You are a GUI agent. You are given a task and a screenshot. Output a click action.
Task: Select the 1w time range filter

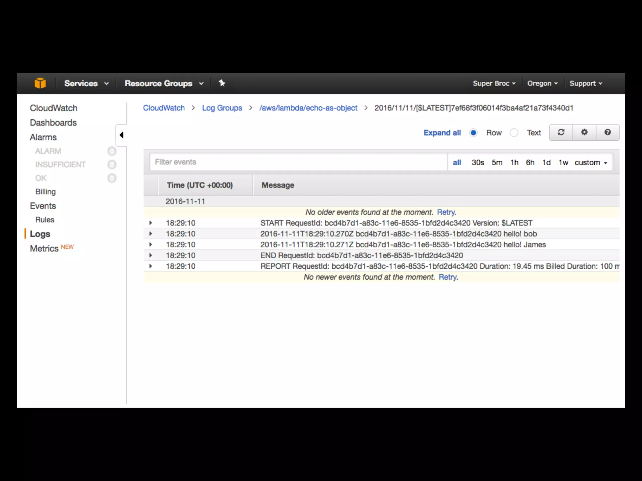[563, 163]
